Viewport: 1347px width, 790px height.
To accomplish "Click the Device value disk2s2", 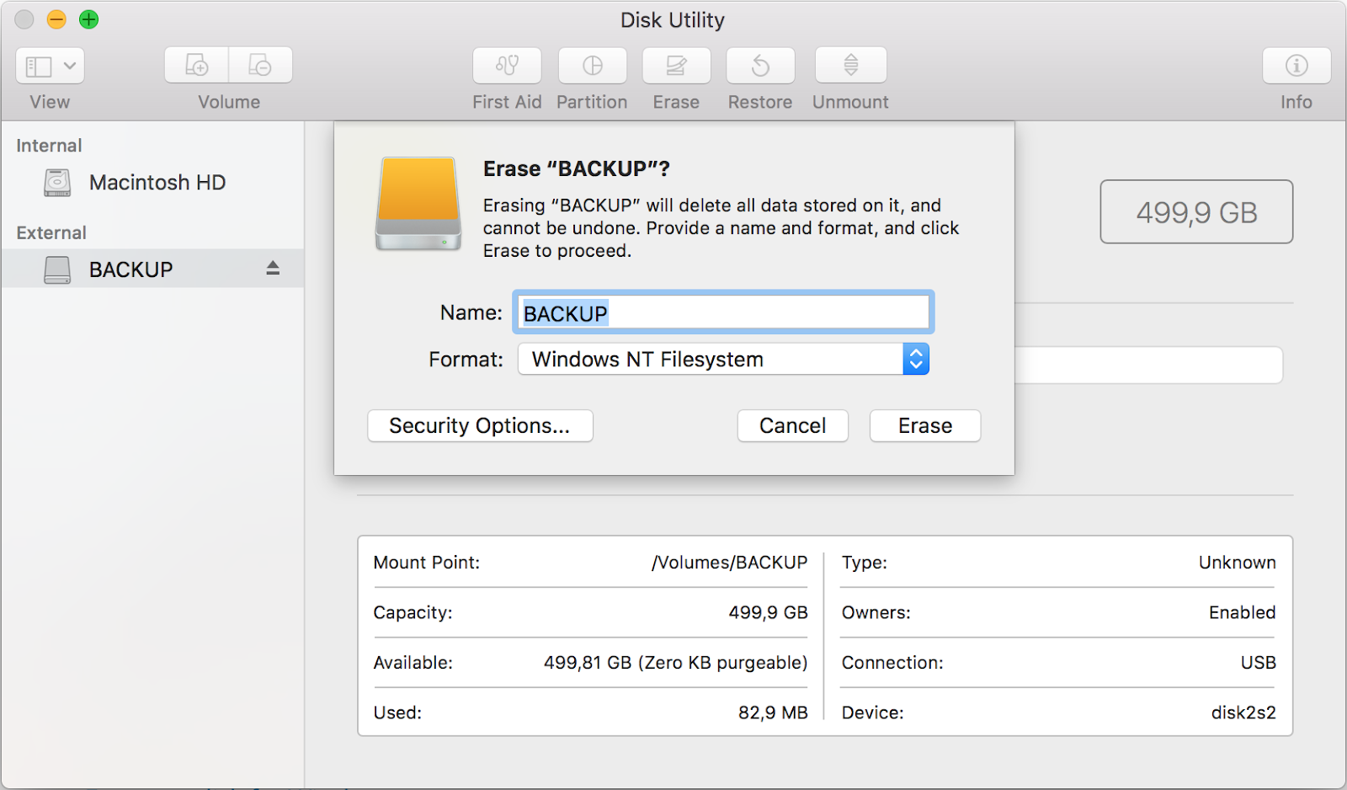I will 1243,713.
